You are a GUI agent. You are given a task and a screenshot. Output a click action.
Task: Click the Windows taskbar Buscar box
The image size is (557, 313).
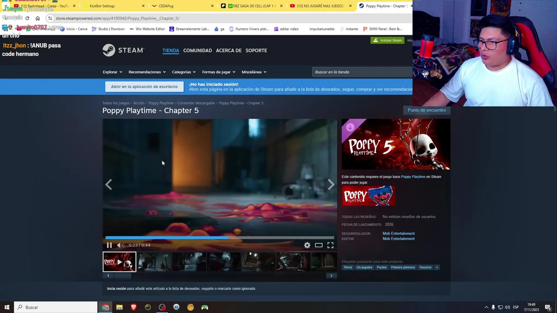click(x=56, y=307)
